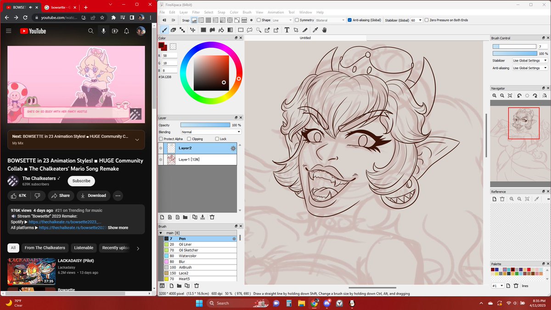Enable the concentric circle snap guide
Image resolution: width=551 pixels, height=310 pixels.
[230, 20]
